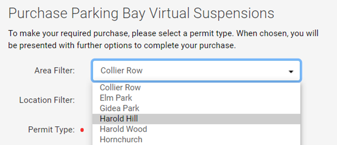The height and width of the screenshot is (145, 337).
Task: Click the red required-field dot
Action: [x=82, y=130]
